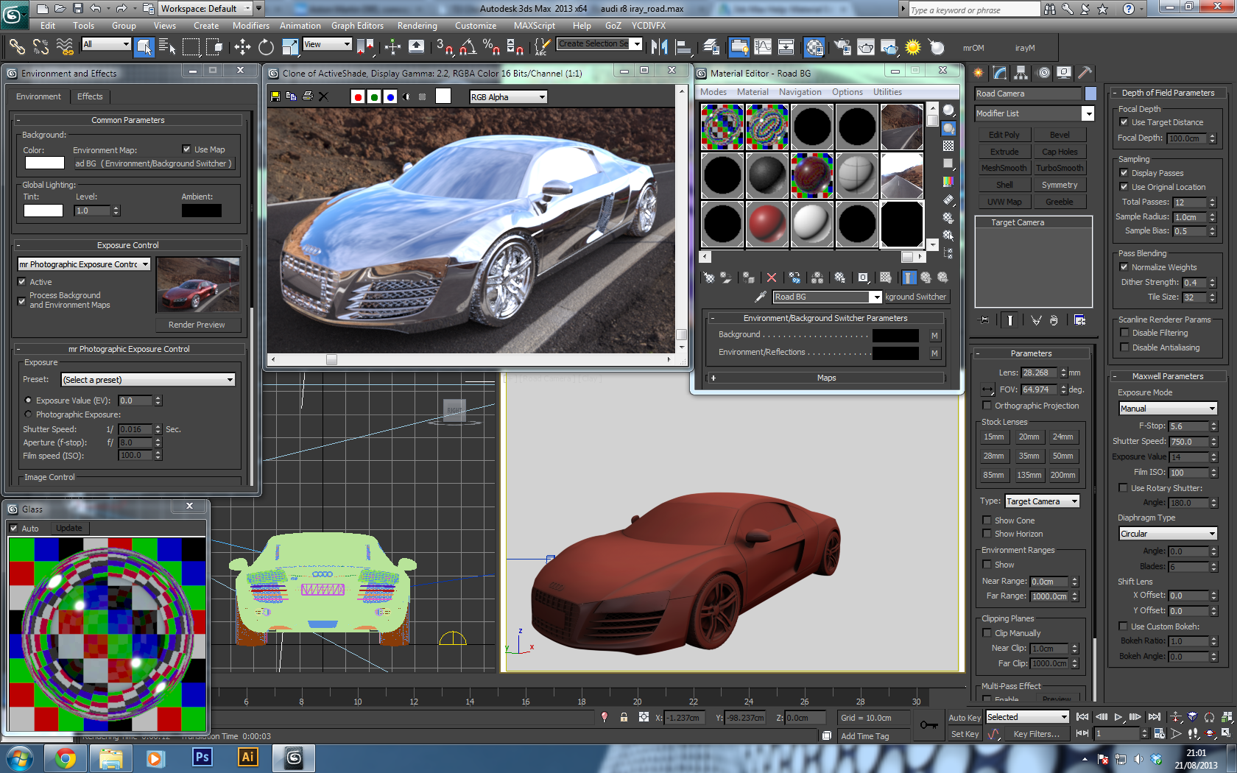Open the Curve Editor

point(763,47)
